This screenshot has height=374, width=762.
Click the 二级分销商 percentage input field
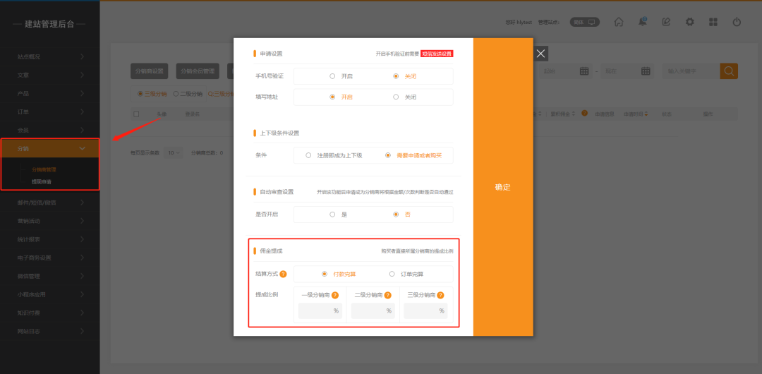[x=371, y=310]
